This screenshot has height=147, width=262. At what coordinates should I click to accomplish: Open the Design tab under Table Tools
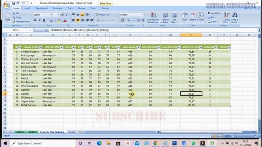pos(106,8)
